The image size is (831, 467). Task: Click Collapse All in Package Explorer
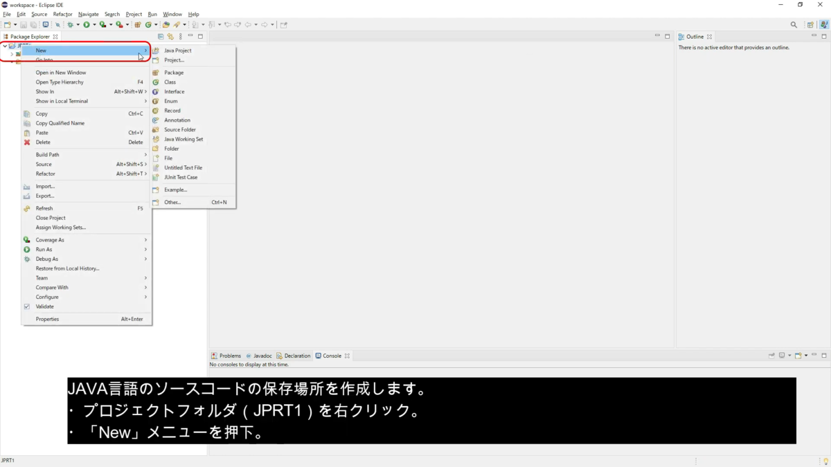coord(161,36)
